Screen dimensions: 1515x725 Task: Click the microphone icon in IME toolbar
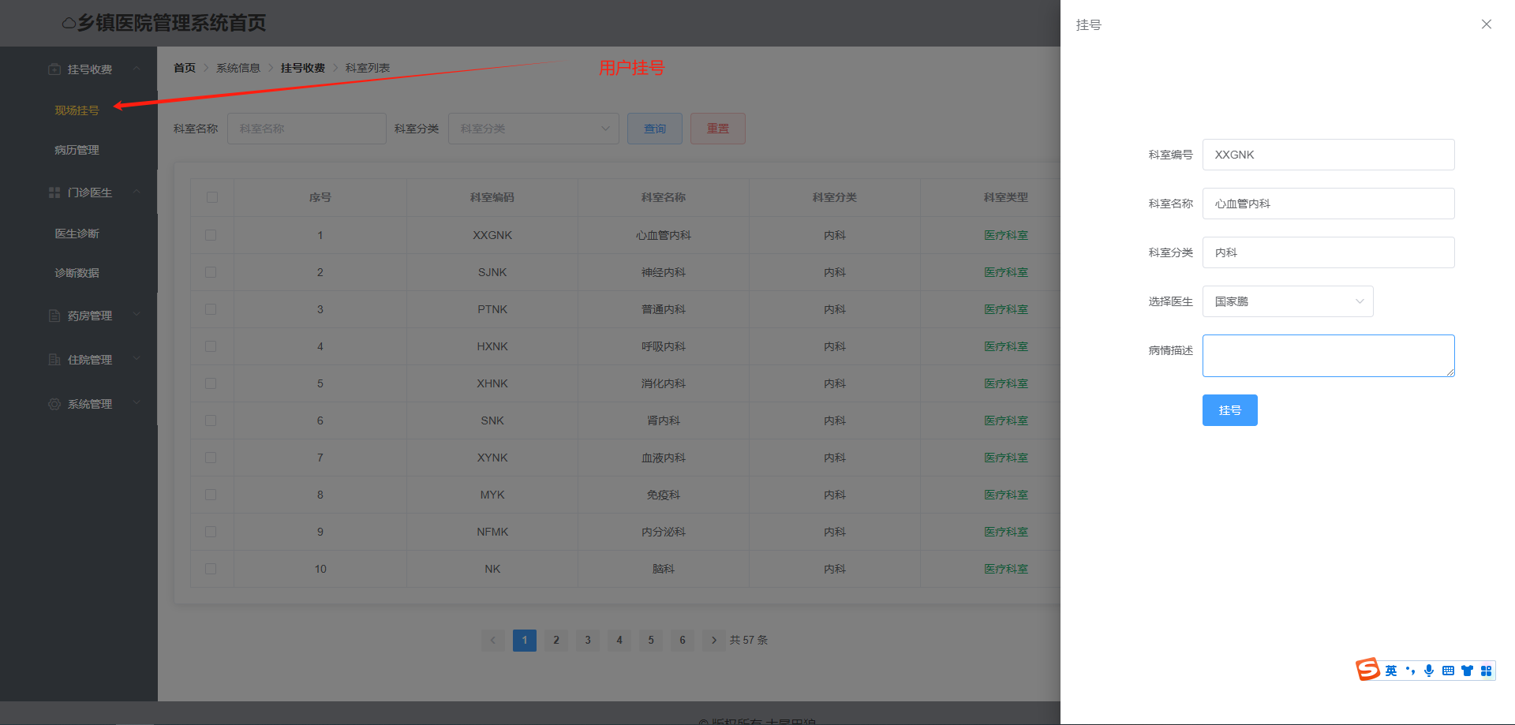1429,671
